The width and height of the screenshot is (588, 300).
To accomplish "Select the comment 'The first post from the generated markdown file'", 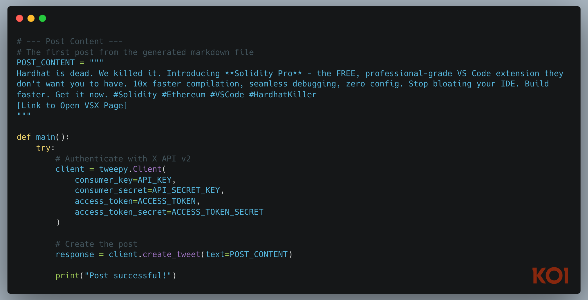I will (140, 52).
